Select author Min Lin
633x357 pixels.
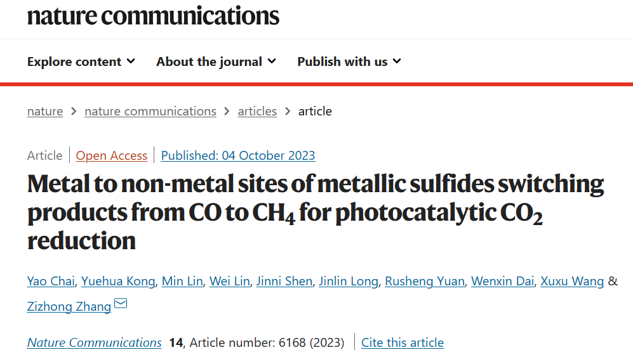pos(182,281)
